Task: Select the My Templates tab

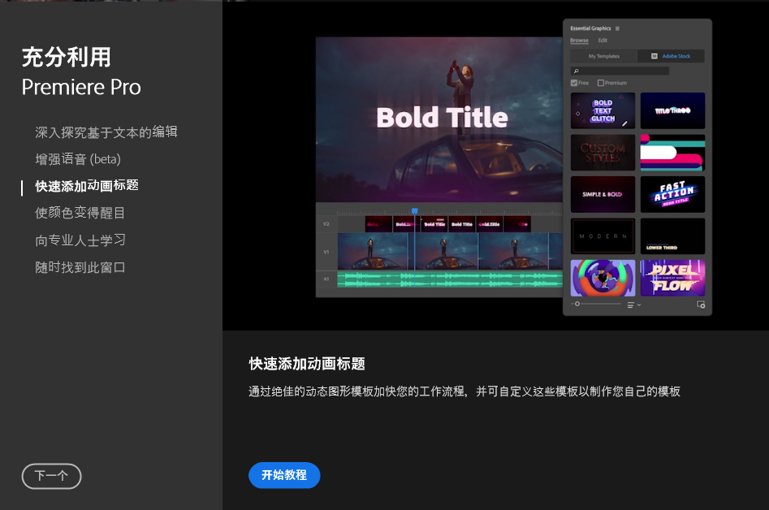Action: click(604, 56)
